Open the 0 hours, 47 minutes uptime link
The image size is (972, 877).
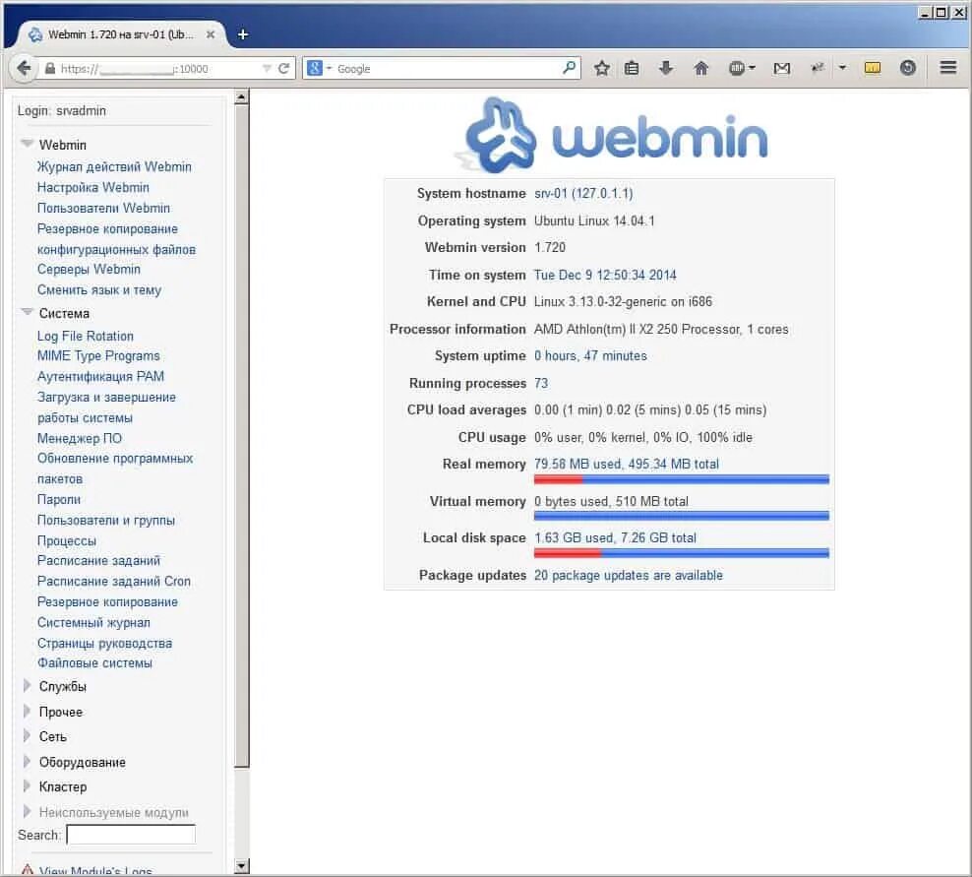tap(590, 356)
